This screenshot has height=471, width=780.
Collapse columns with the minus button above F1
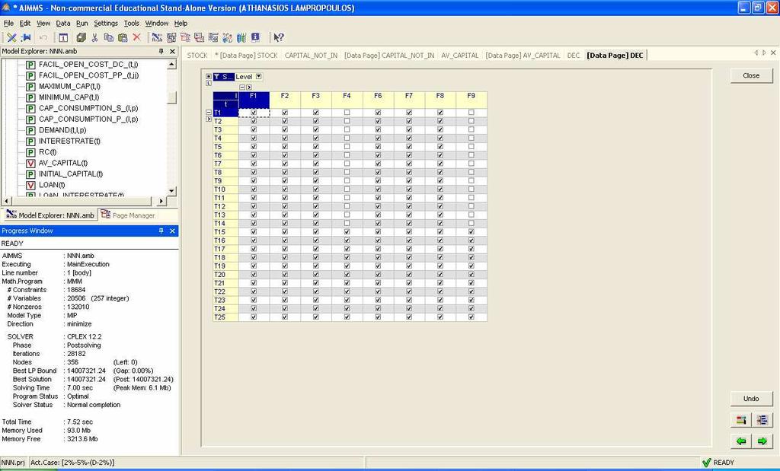(242, 87)
